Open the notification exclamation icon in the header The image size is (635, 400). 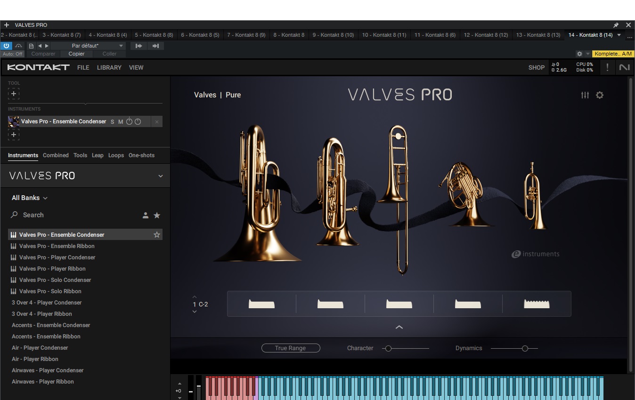[x=607, y=67]
